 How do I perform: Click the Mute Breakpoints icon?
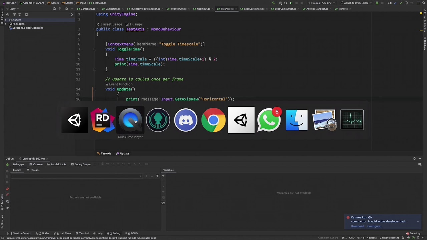click(7, 195)
